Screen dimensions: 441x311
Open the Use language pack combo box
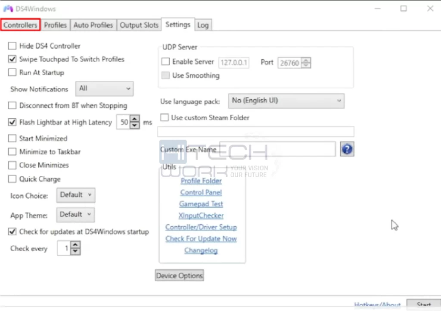pyautogui.click(x=286, y=101)
